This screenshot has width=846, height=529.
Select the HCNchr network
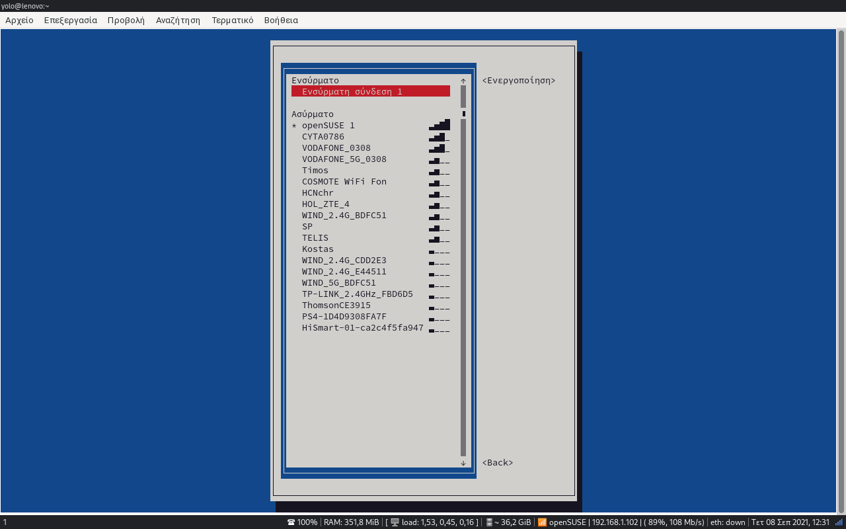371,192
